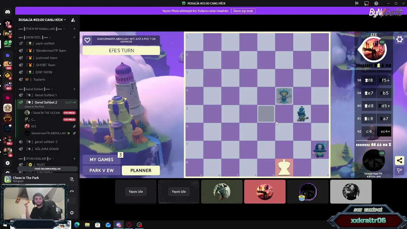Select user ! TAHA İN THE OCEAN
The height and width of the screenshot is (229, 407).
tap(50, 113)
